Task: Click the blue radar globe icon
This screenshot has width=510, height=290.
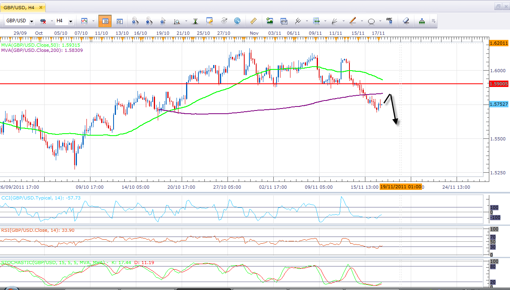Action: tap(237, 21)
